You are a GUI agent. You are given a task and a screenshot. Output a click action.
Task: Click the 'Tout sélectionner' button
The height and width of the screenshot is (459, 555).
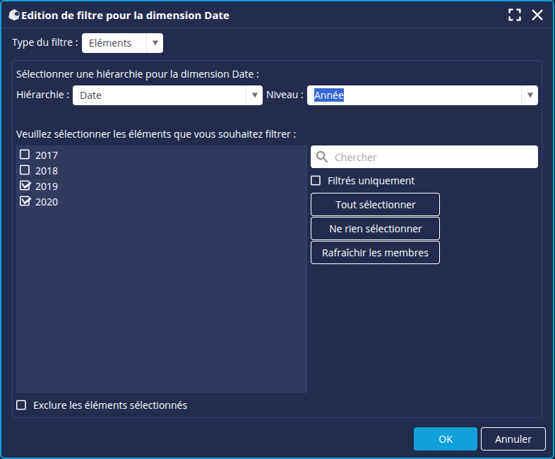click(x=375, y=205)
